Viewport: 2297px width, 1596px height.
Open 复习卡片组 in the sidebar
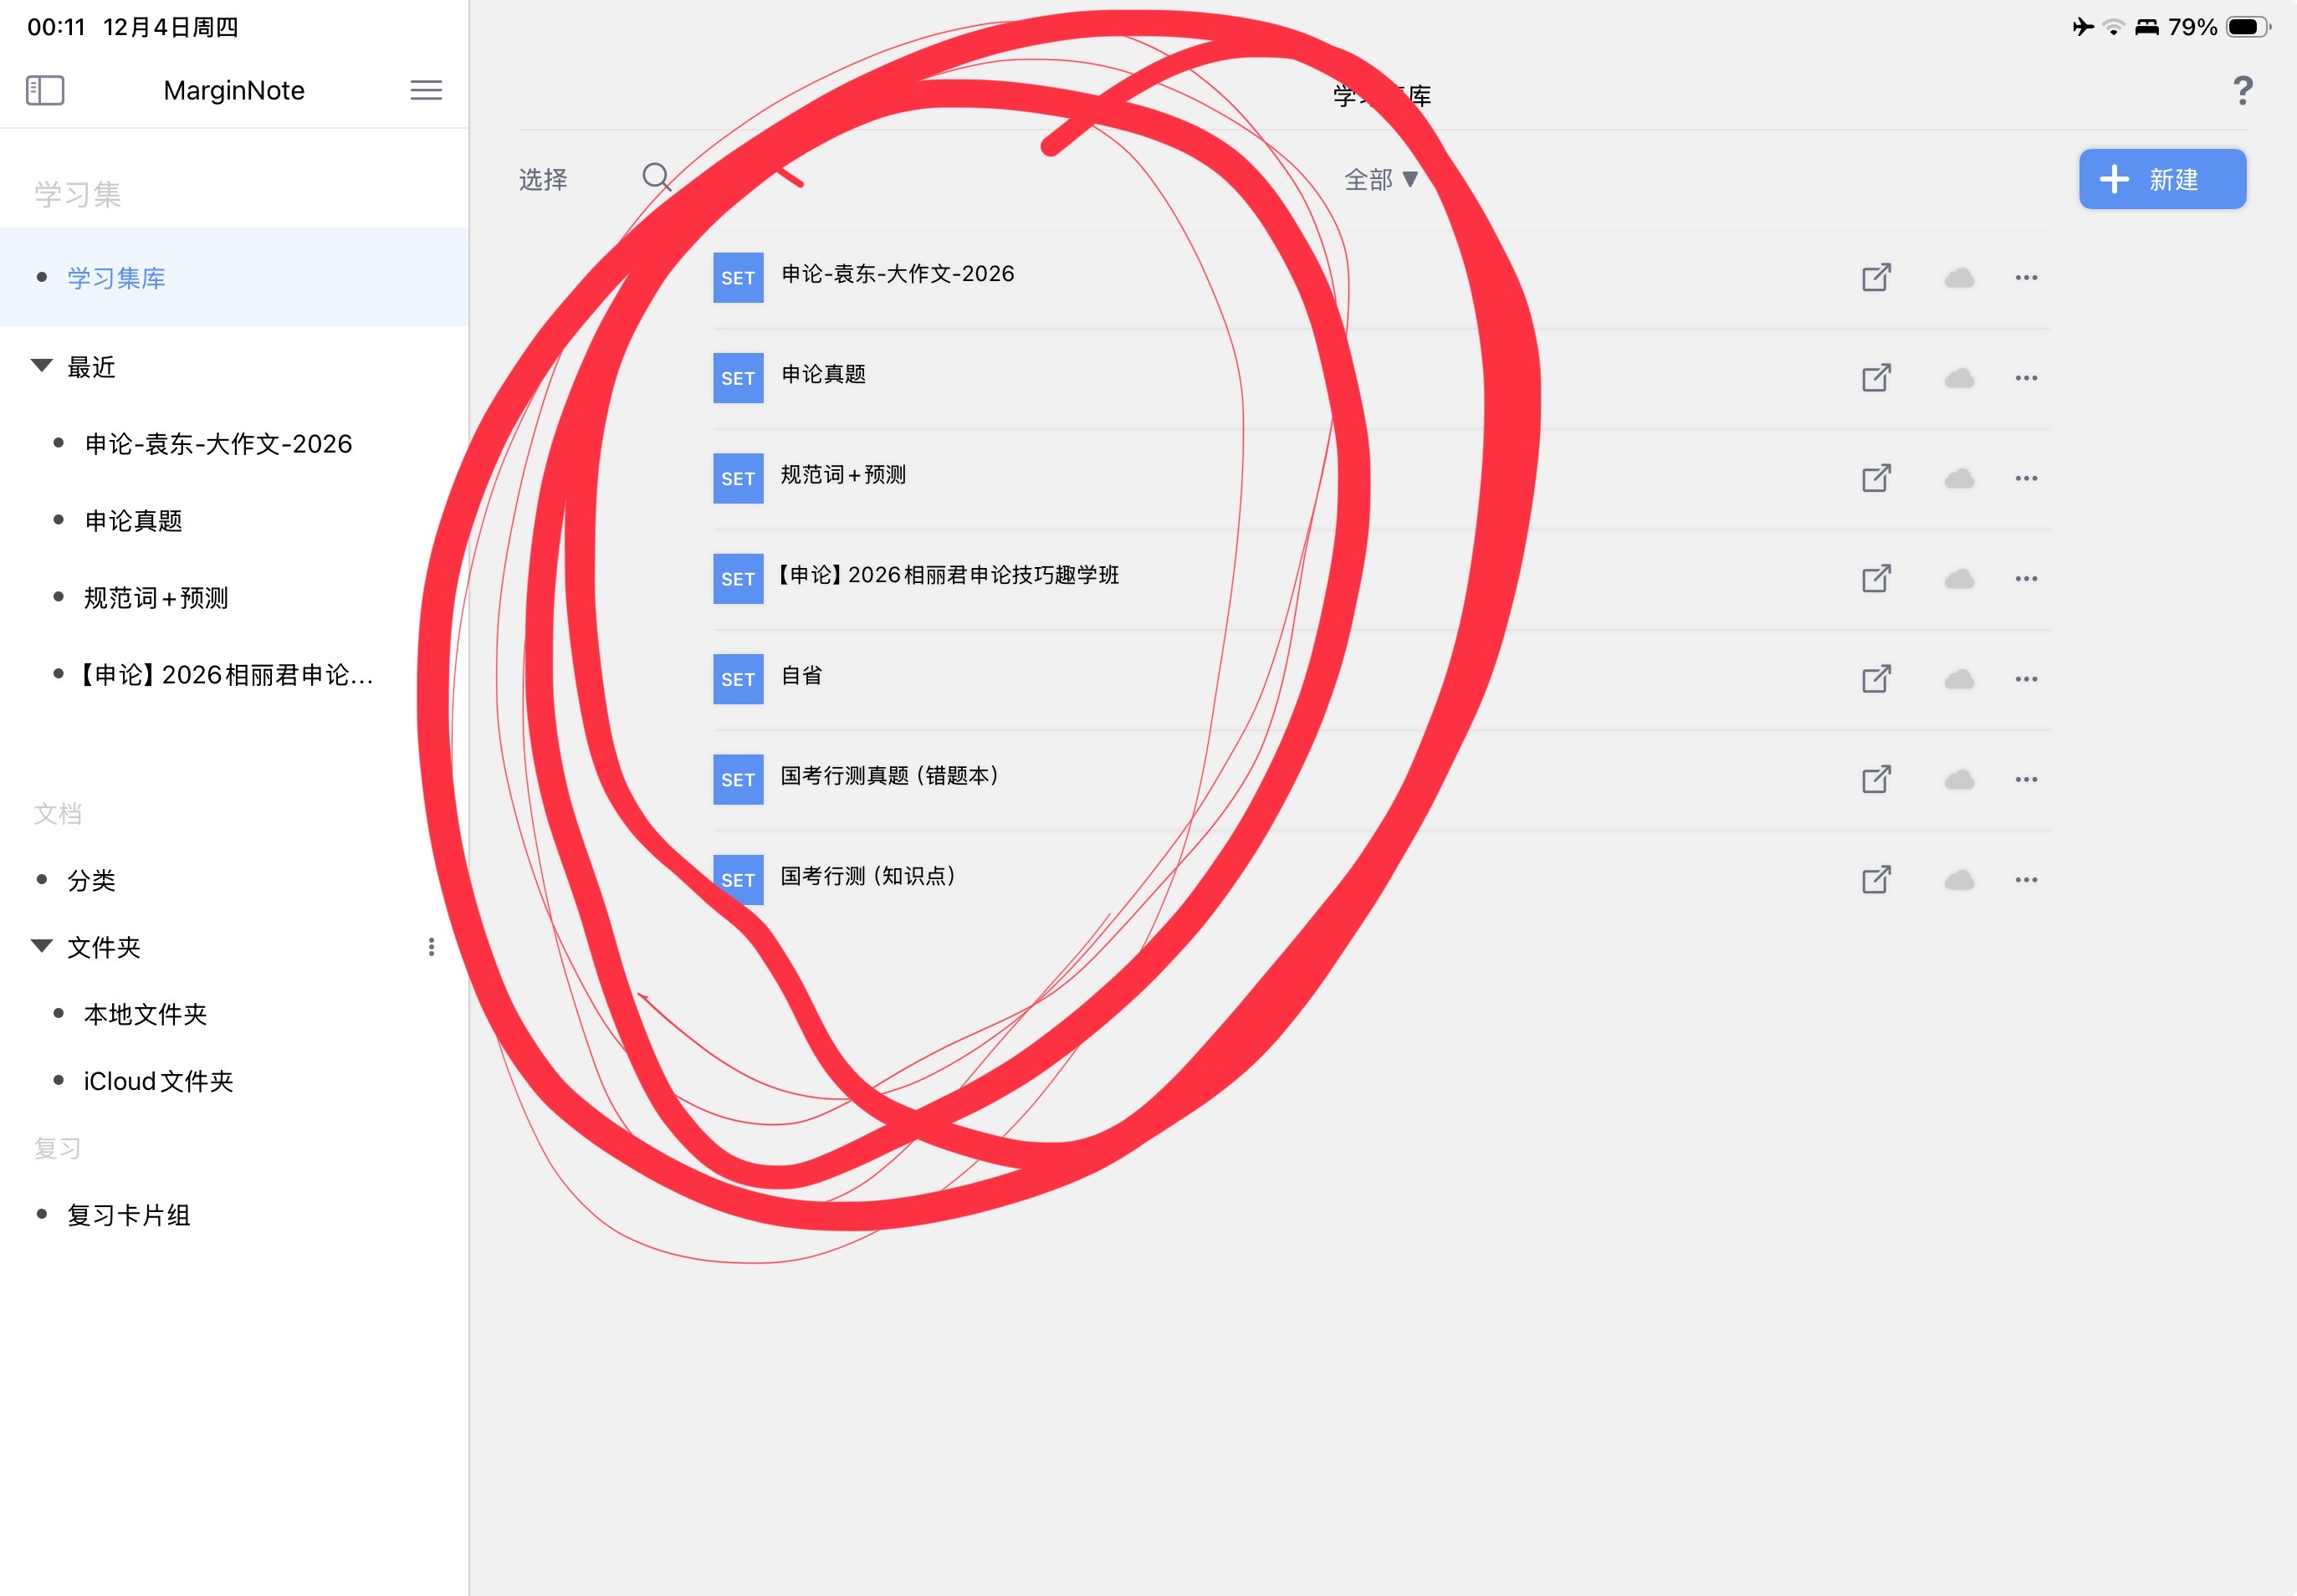tap(129, 1215)
